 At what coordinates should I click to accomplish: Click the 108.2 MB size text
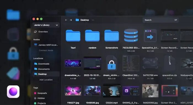[131, 51]
